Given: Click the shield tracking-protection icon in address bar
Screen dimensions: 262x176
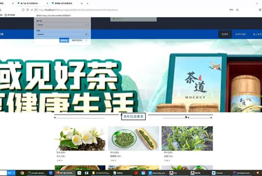Looking at the screenshot, I should [23, 10].
